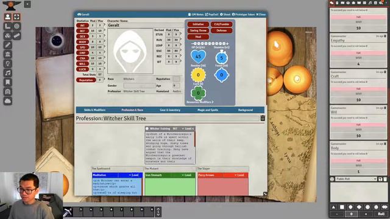Click the cloud icon in left toolbar
This screenshot has height=219, width=390.
[8, 101]
